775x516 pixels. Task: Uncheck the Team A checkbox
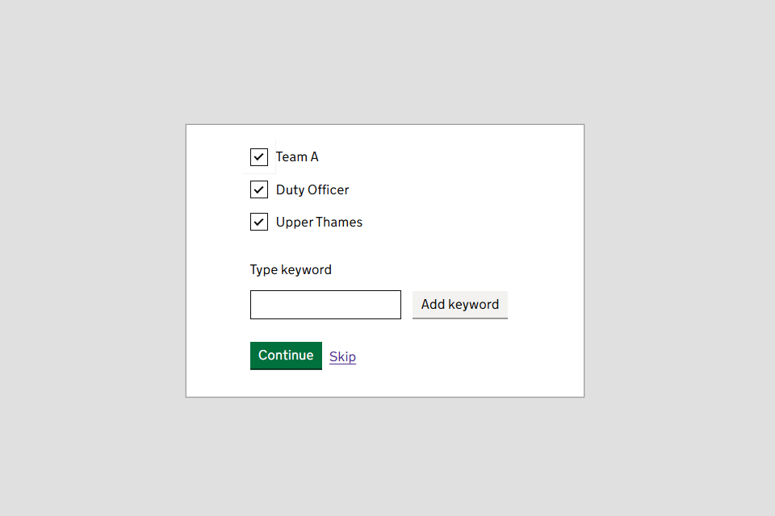(259, 157)
